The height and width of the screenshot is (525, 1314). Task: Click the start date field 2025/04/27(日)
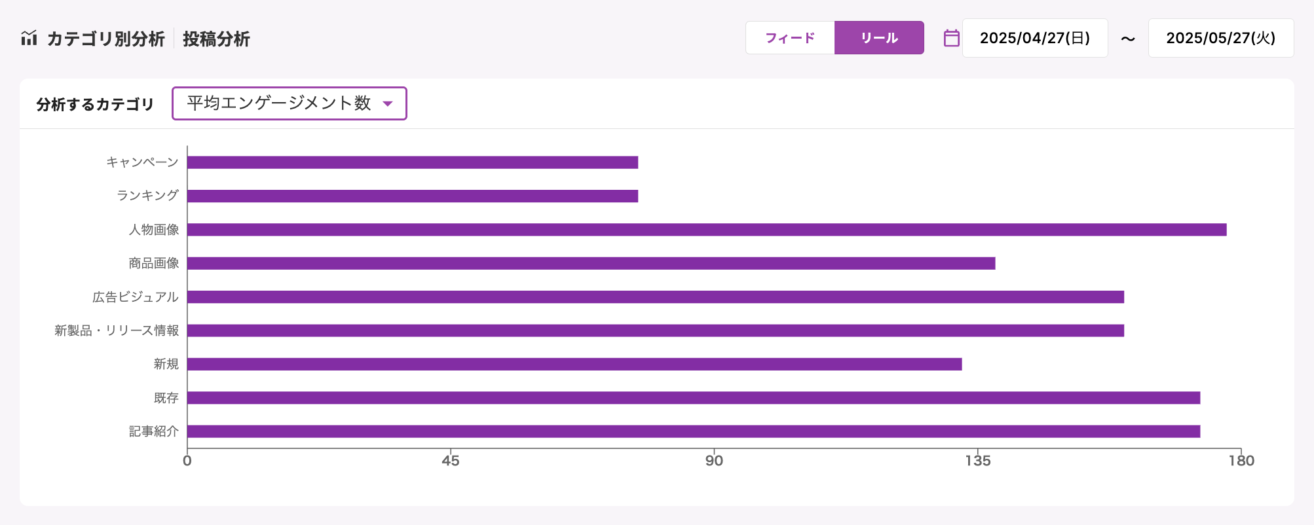(x=1034, y=38)
